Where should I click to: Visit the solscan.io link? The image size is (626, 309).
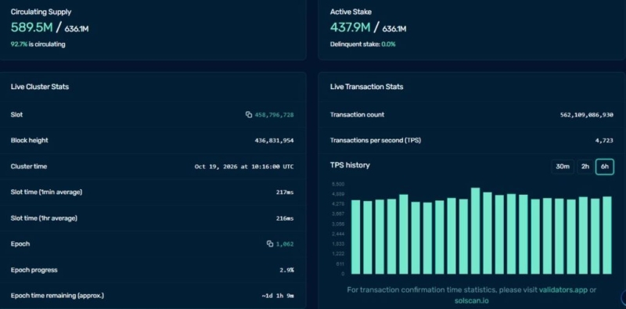[x=471, y=300]
